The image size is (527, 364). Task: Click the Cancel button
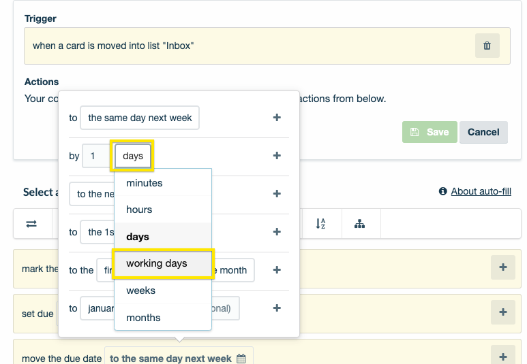(483, 132)
